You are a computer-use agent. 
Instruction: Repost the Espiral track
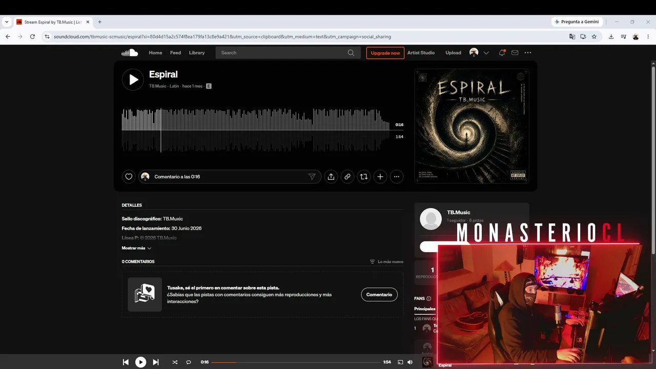pyautogui.click(x=364, y=177)
